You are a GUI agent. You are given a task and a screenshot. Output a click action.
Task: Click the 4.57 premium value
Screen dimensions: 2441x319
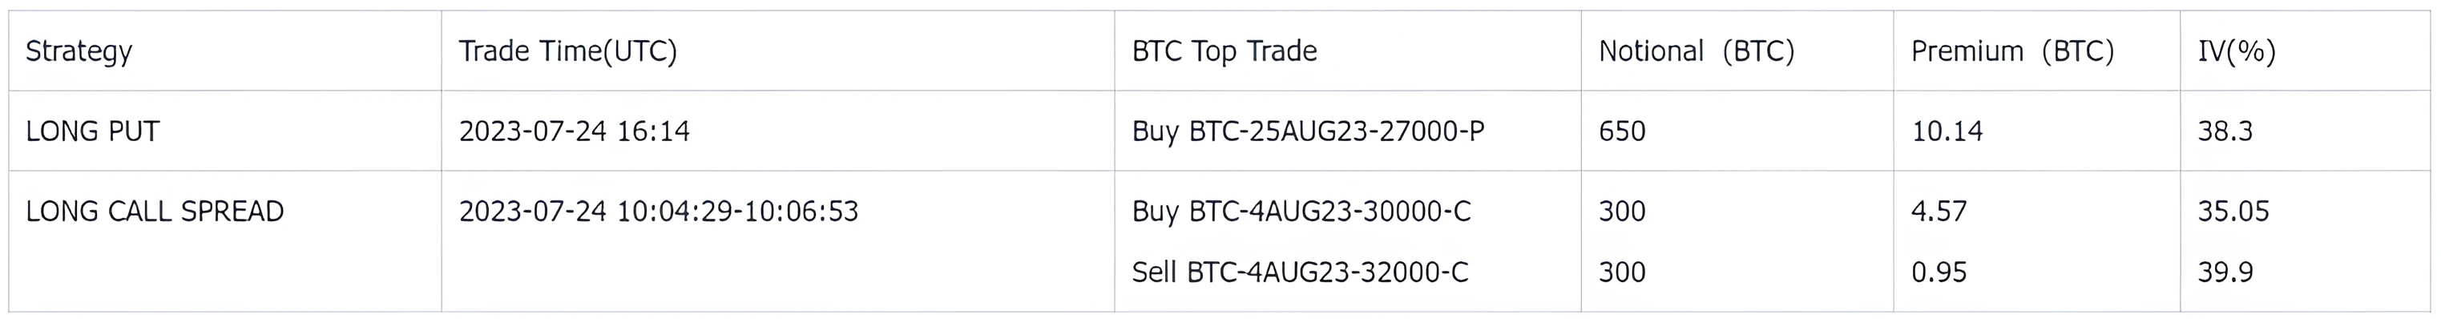point(1939,211)
